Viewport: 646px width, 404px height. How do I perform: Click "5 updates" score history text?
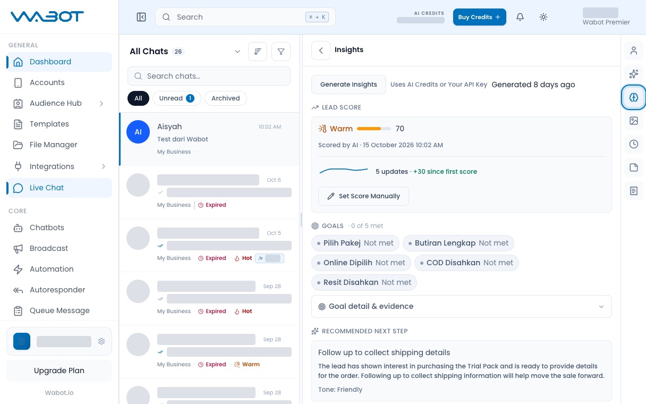[392, 172]
